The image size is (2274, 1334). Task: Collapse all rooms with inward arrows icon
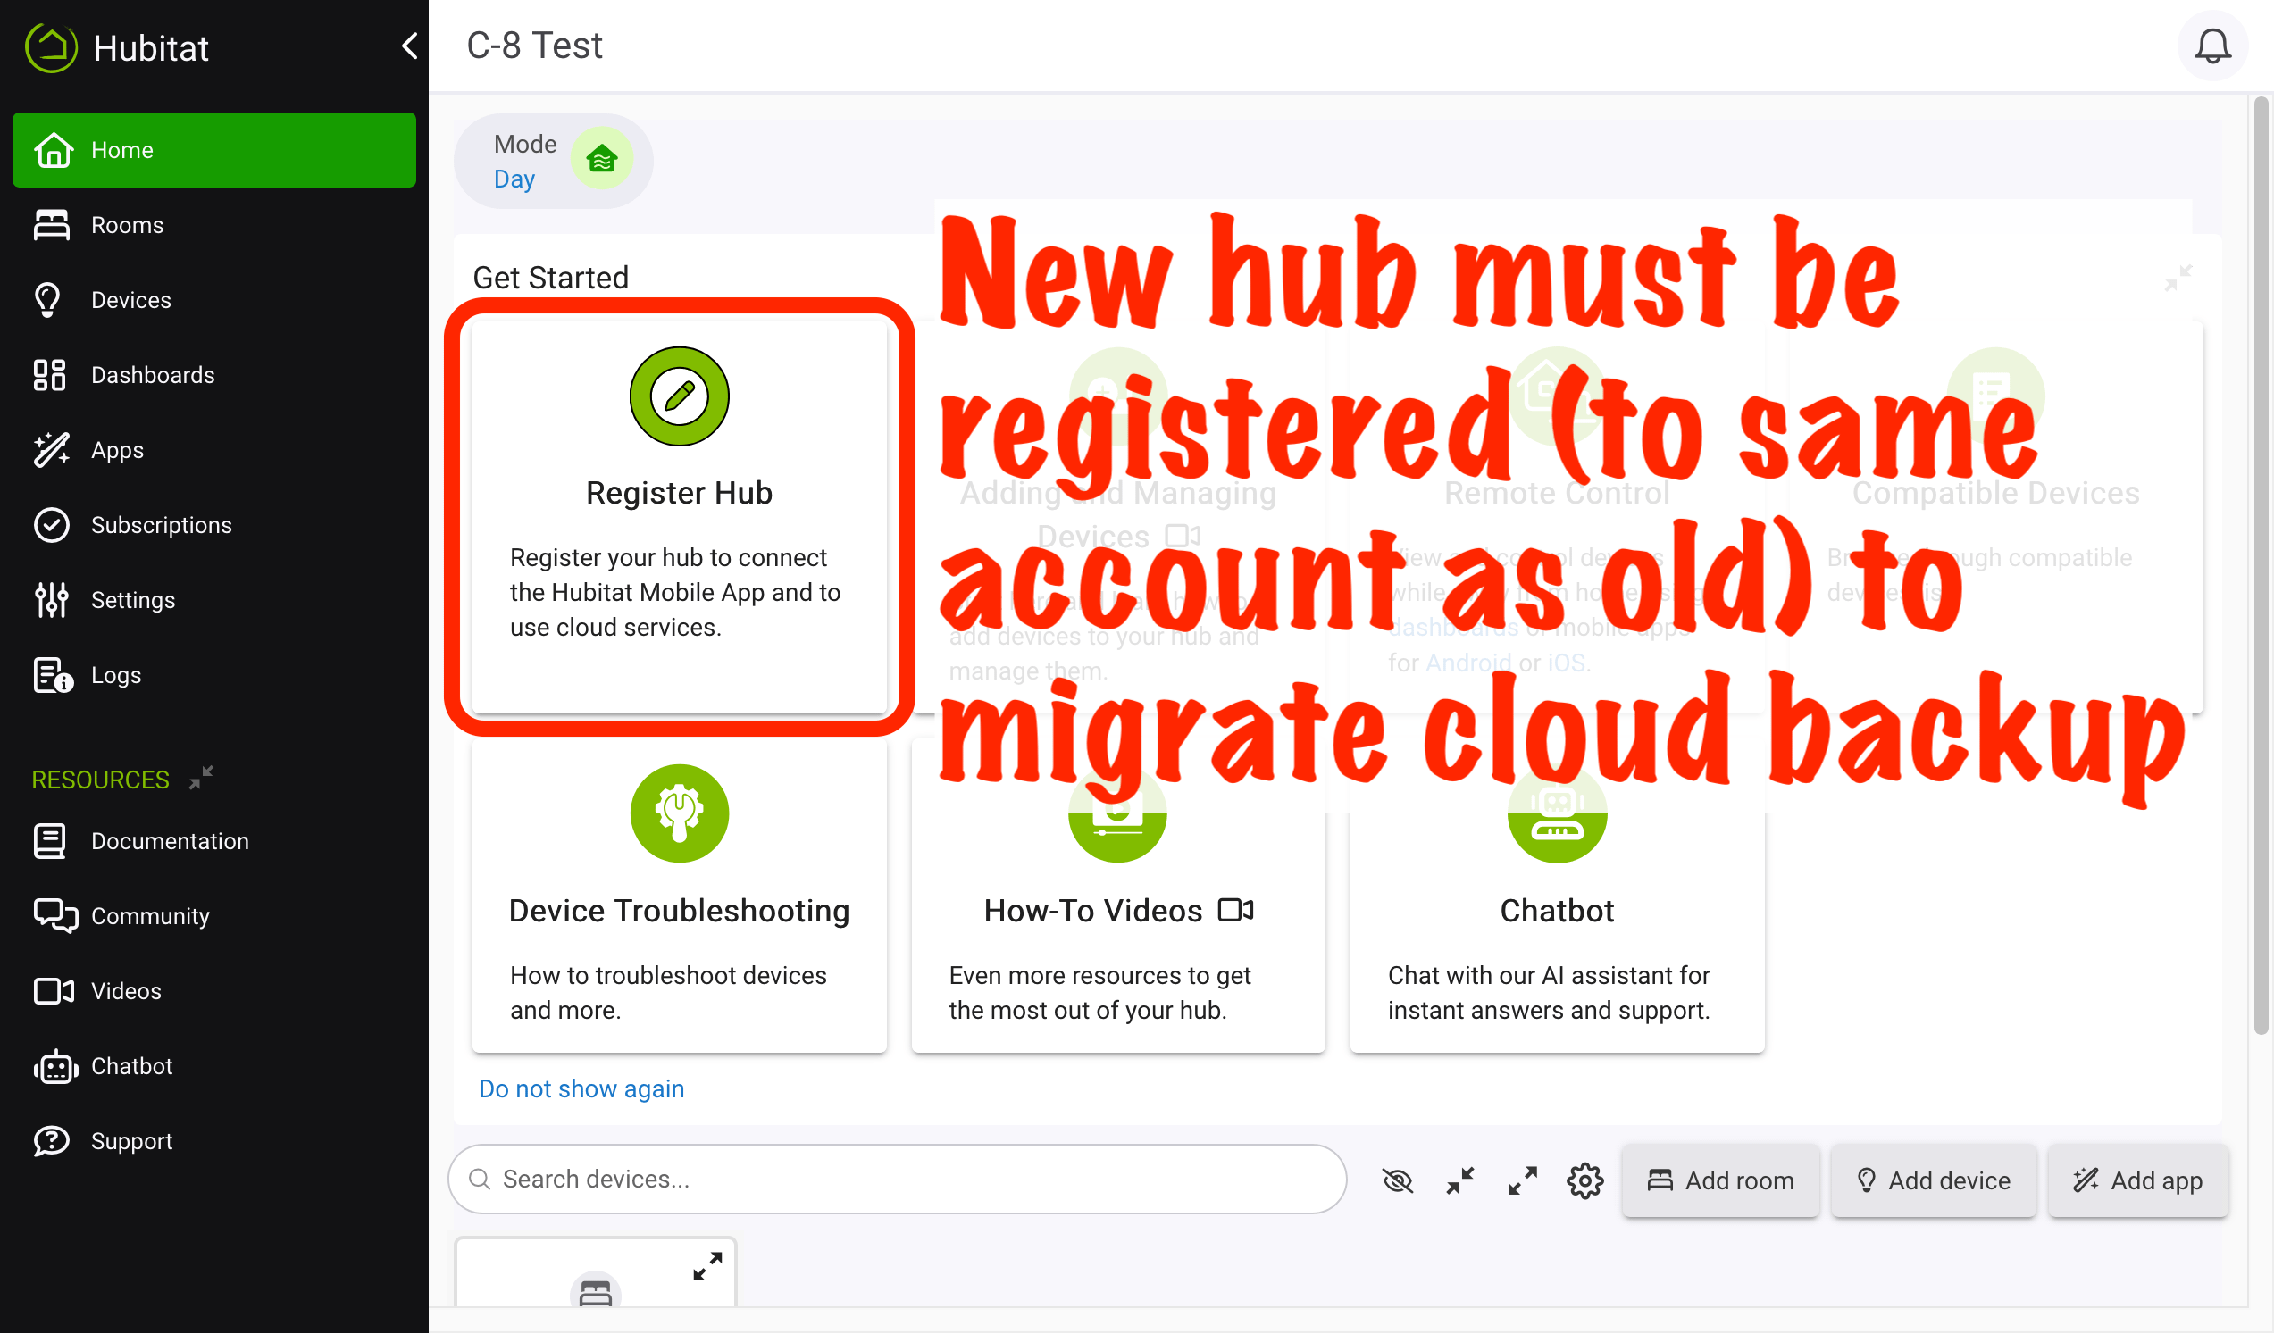tap(1459, 1180)
